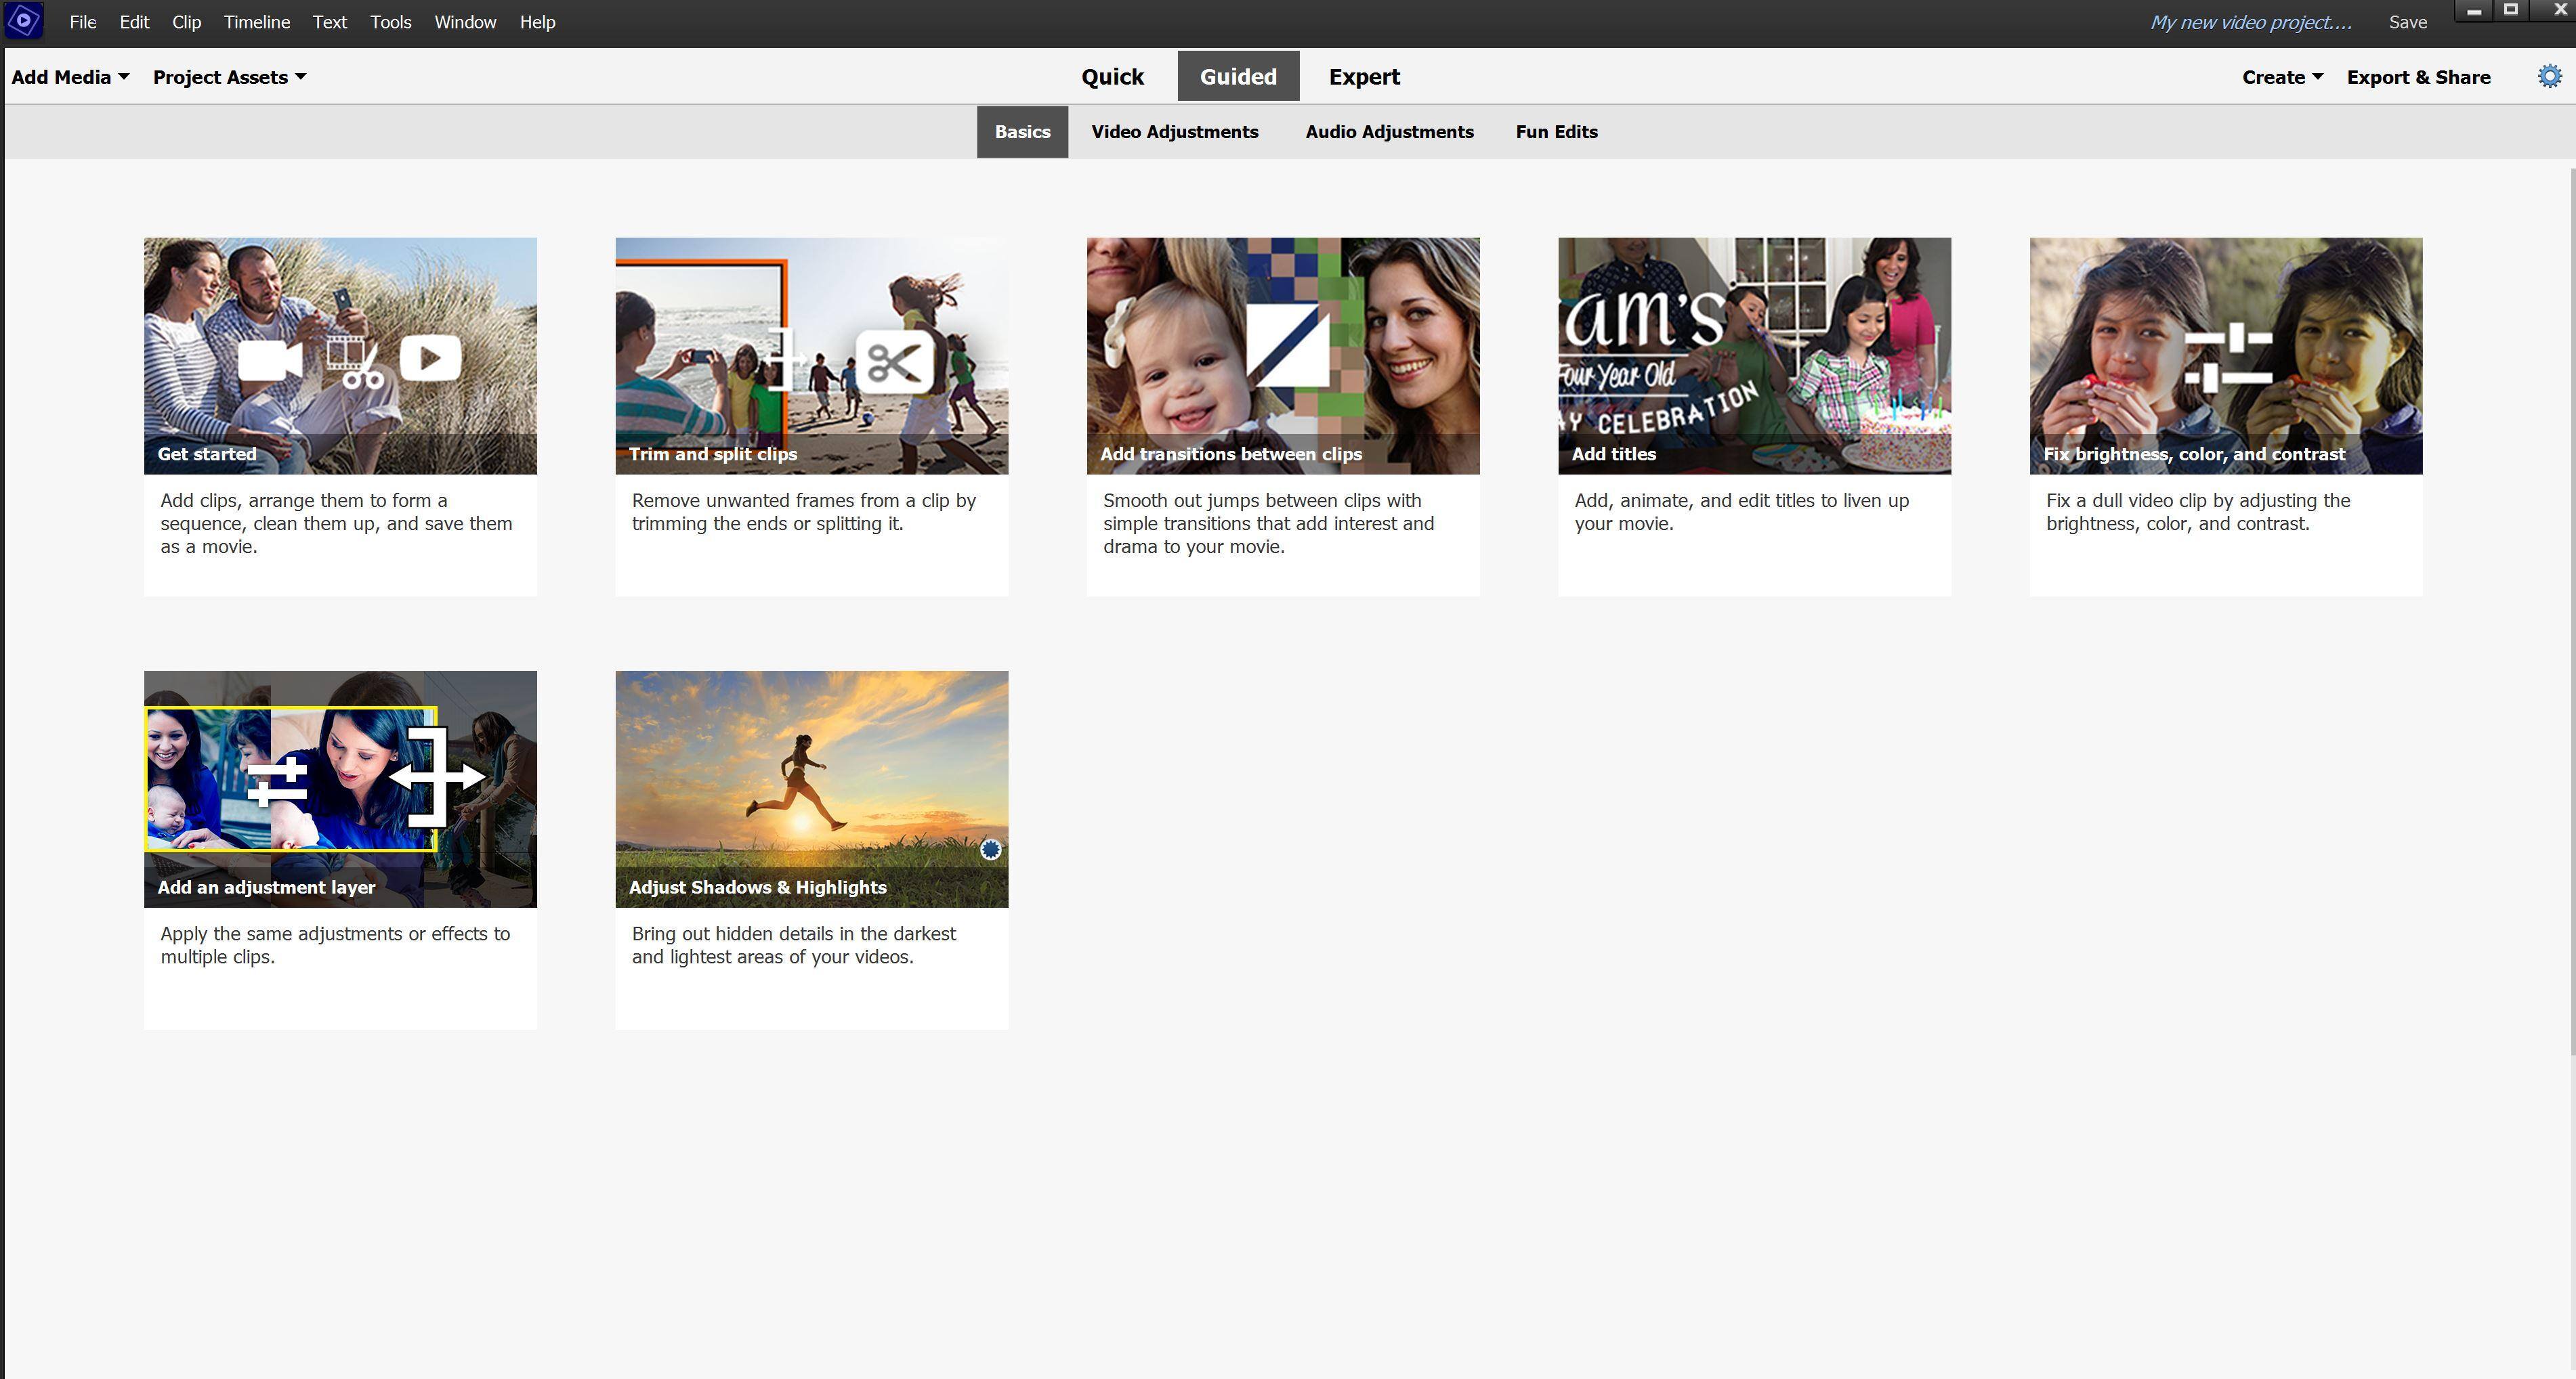Screen dimensions: 2576x1379
Task: Click the Premiere Elements app logo icon
Action: coord(24,21)
